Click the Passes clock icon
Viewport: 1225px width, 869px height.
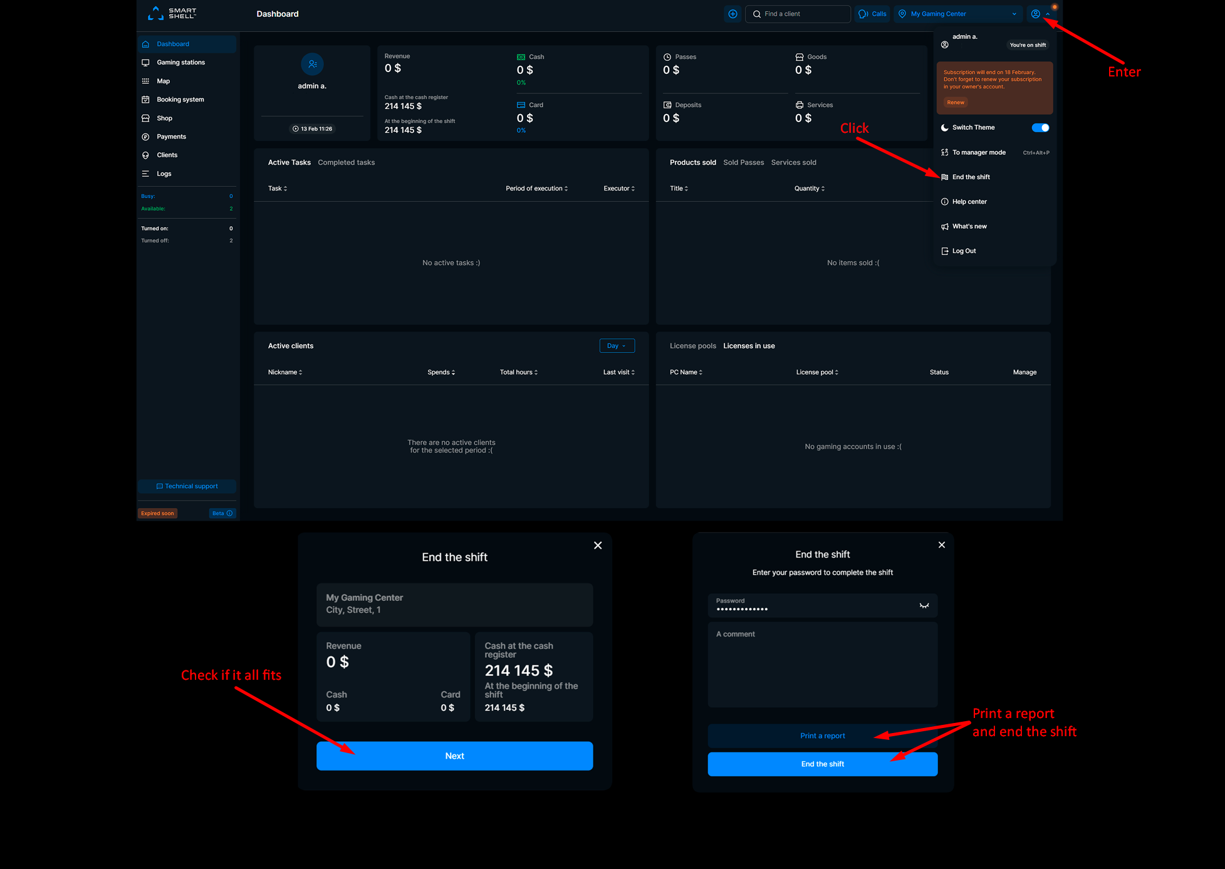(667, 57)
